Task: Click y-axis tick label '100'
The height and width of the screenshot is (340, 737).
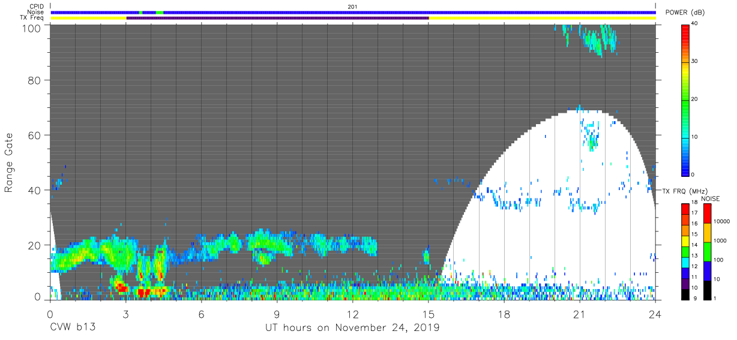Action: pos(32,28)
